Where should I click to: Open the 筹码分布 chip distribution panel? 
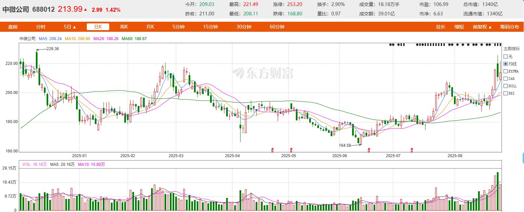point(510,27)
